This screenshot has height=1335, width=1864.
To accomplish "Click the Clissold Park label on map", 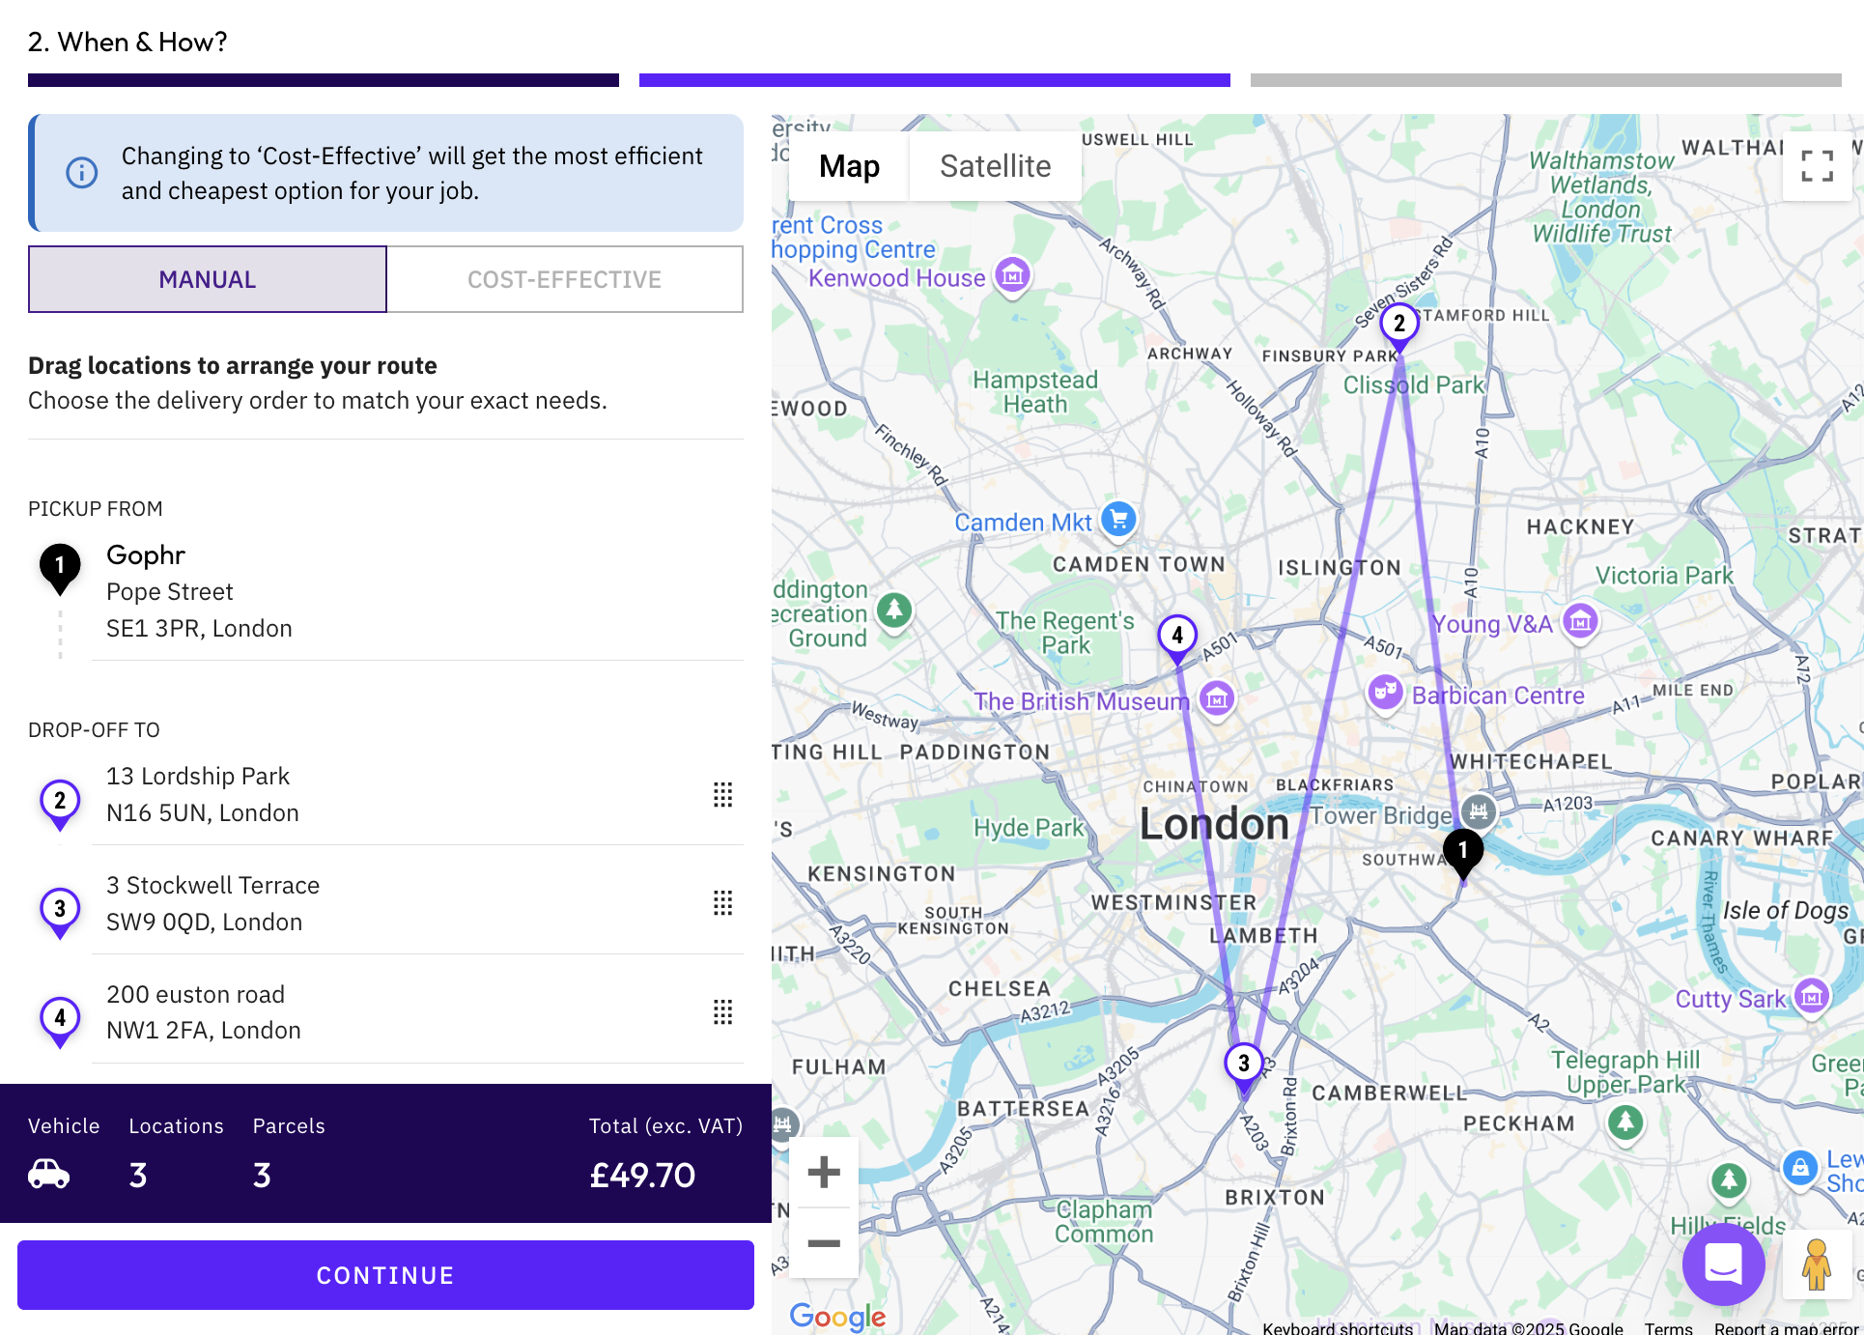I will 1413,384.
